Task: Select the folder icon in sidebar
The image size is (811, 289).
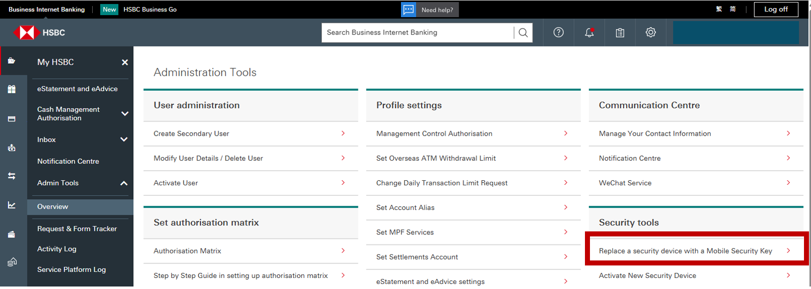Action: [12, 61]
